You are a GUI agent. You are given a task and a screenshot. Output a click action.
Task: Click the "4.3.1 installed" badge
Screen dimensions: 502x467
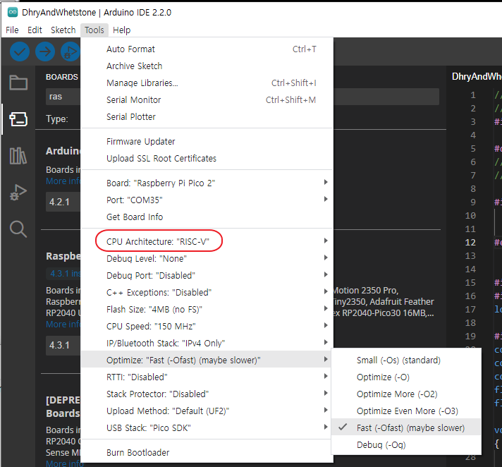click(x=64, y=274)
